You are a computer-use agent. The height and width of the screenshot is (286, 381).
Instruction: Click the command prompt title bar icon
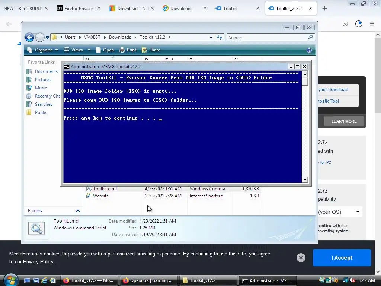[x=66, y=67]
